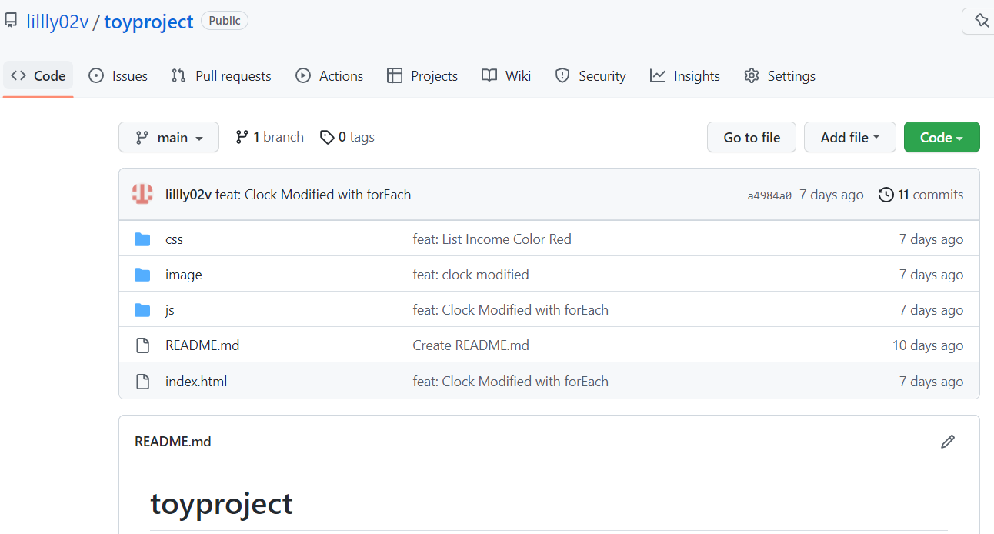Open the Projects tab
Screen dimensions: 994x534
tap(422, 75)
